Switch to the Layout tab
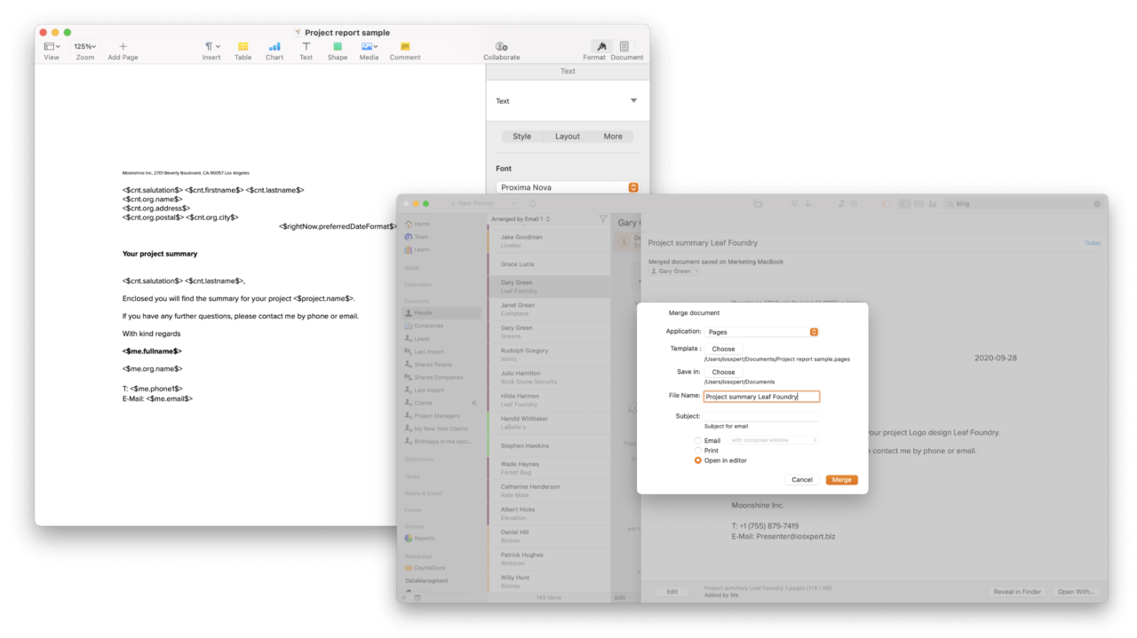1137x638 pixels. click(x=568, y=136)
